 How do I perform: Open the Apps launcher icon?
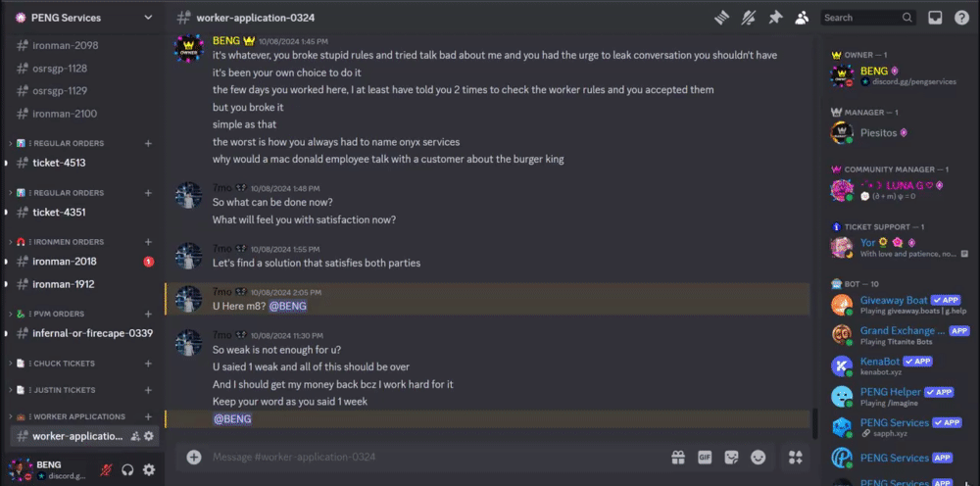[796, 457]
